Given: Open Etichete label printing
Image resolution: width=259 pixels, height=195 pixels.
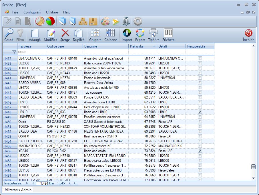Looking at the screenshot, I should click(169, 34).
